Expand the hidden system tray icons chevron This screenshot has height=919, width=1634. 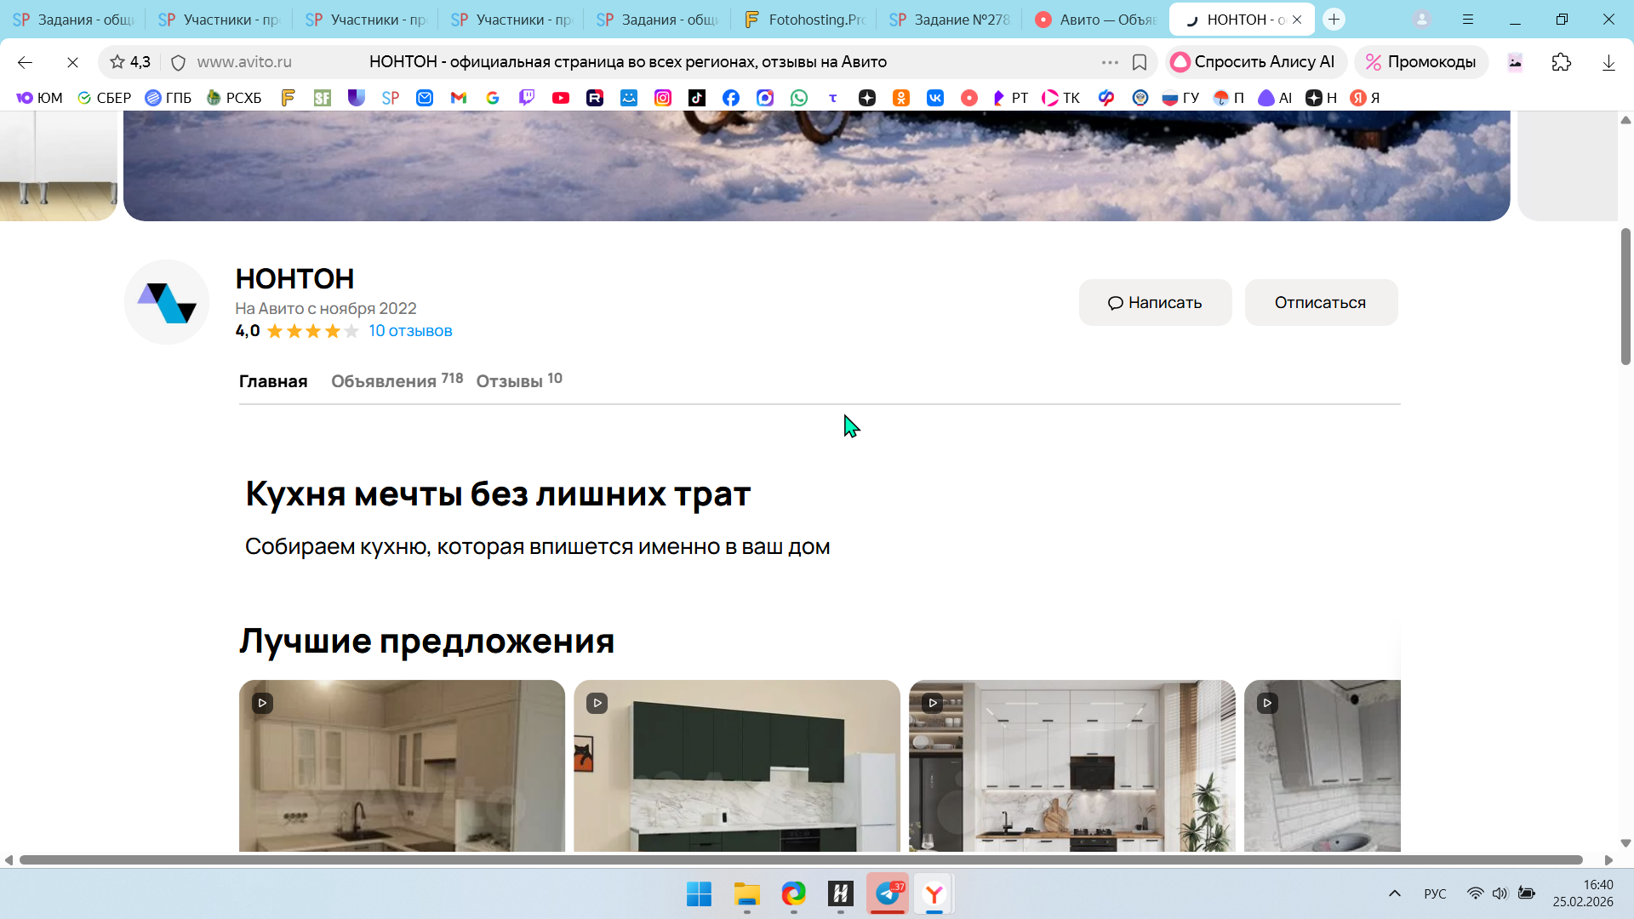coord(1394,893)
